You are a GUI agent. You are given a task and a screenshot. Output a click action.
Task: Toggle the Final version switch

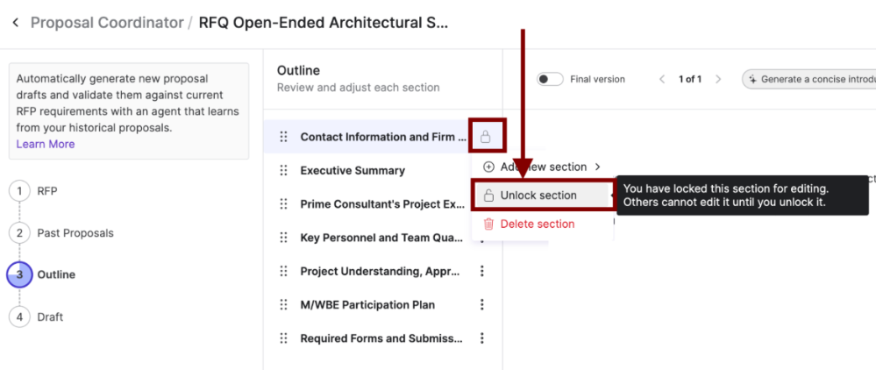pos(550,80)
